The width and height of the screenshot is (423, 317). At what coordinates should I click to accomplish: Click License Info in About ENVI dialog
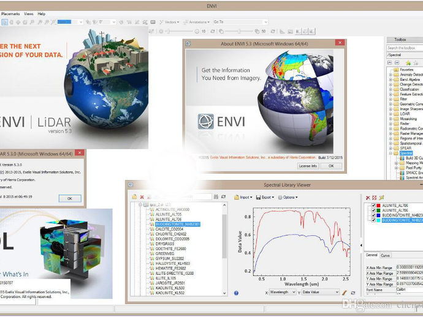(308, 166)
